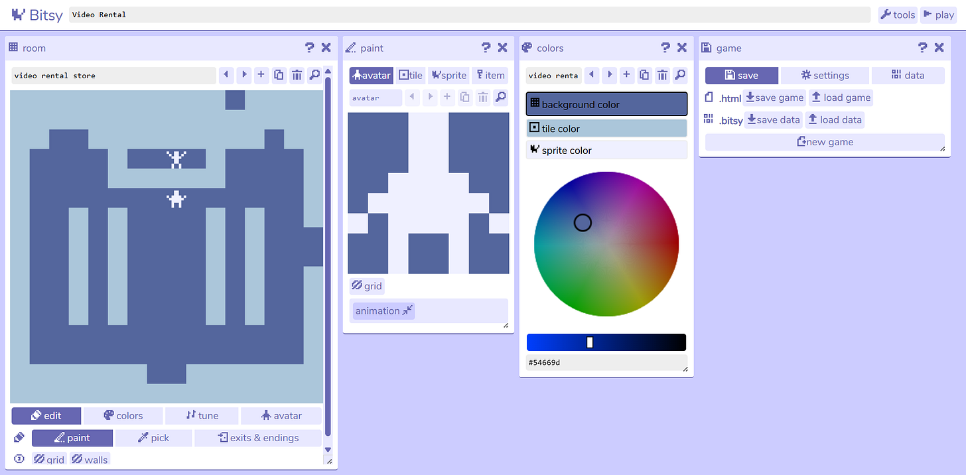Close the game panel
966x475 pixels.
tap(939, 48)
